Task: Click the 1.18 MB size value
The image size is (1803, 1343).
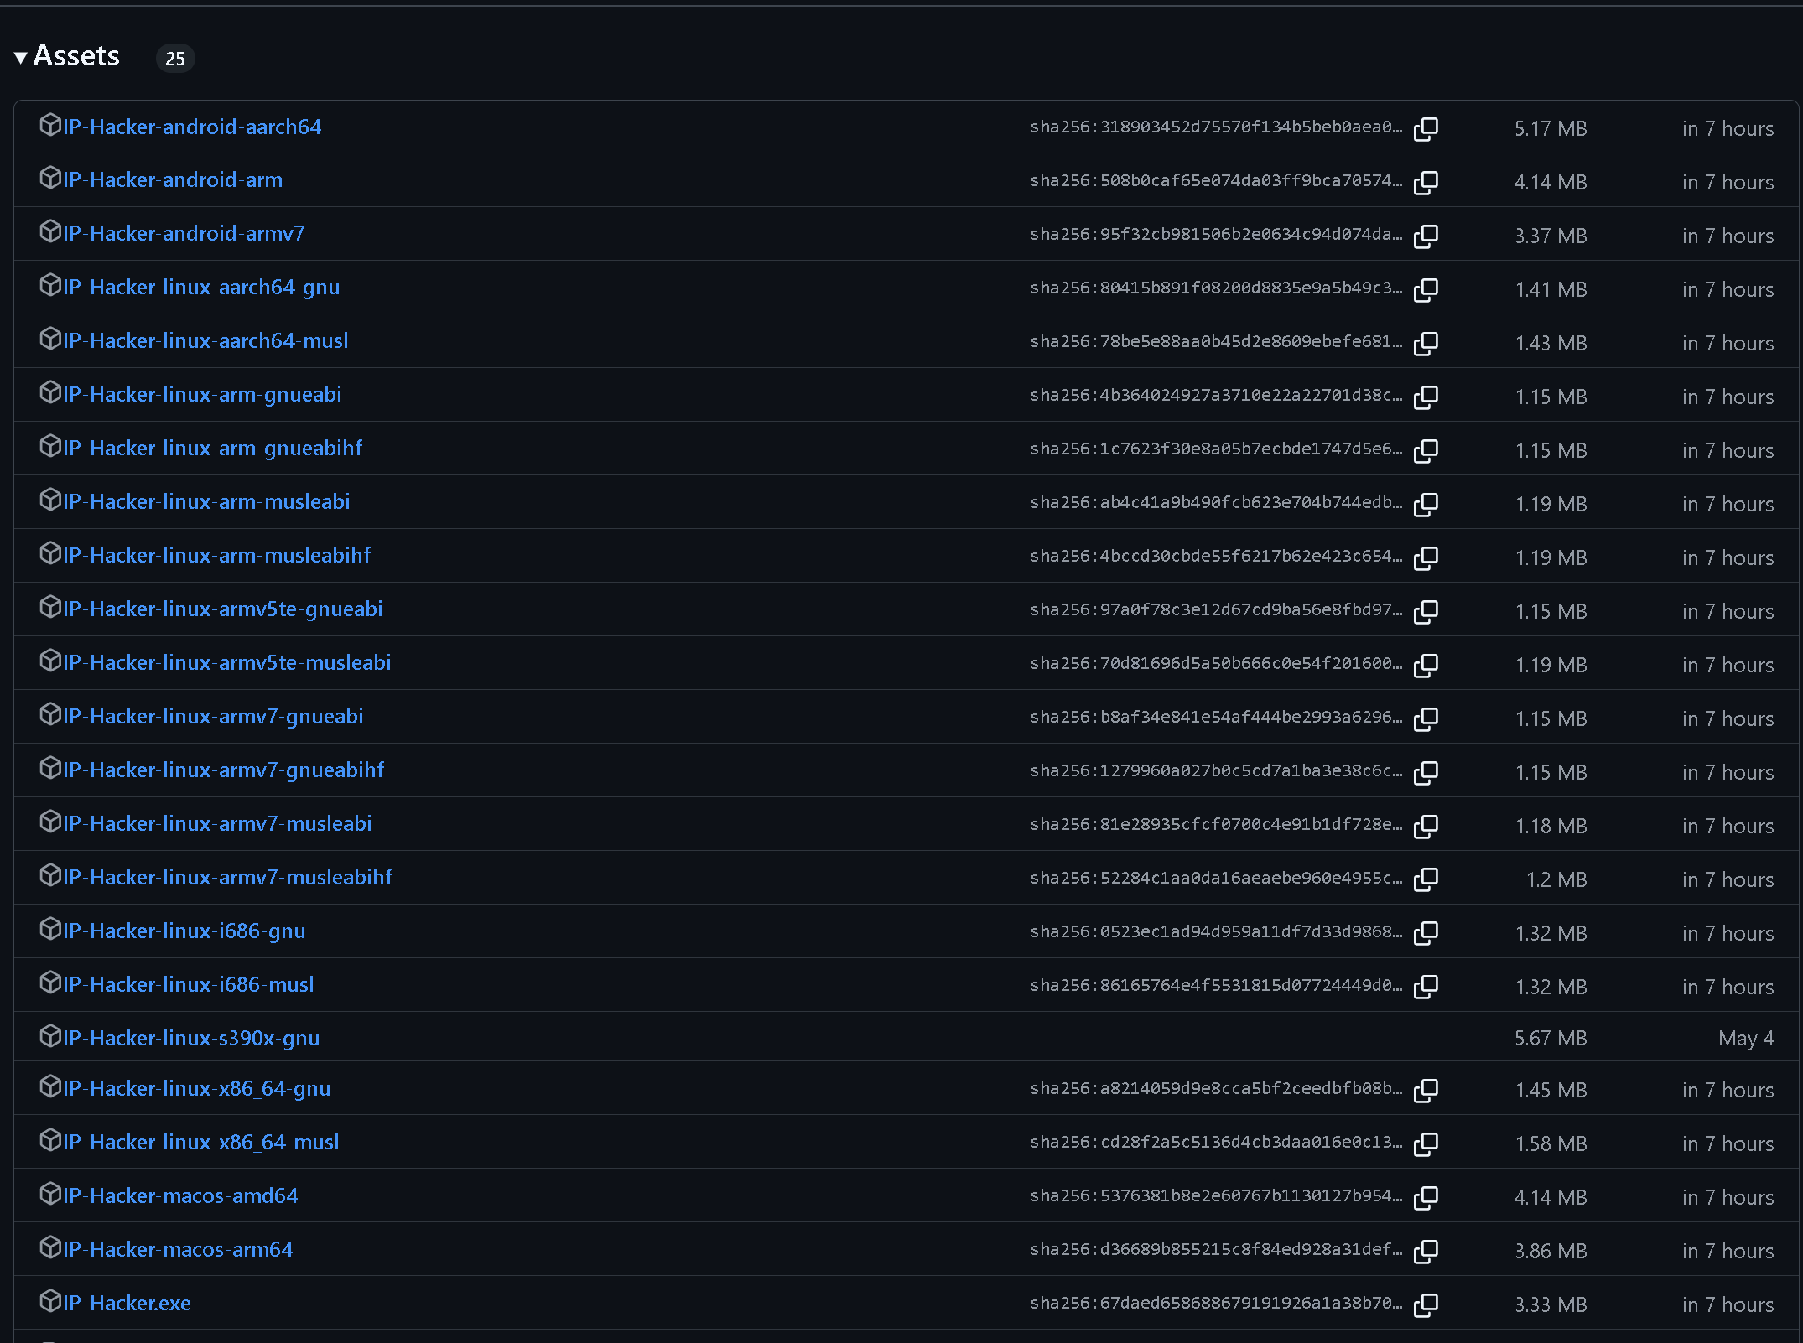Action: point(1551,827)
